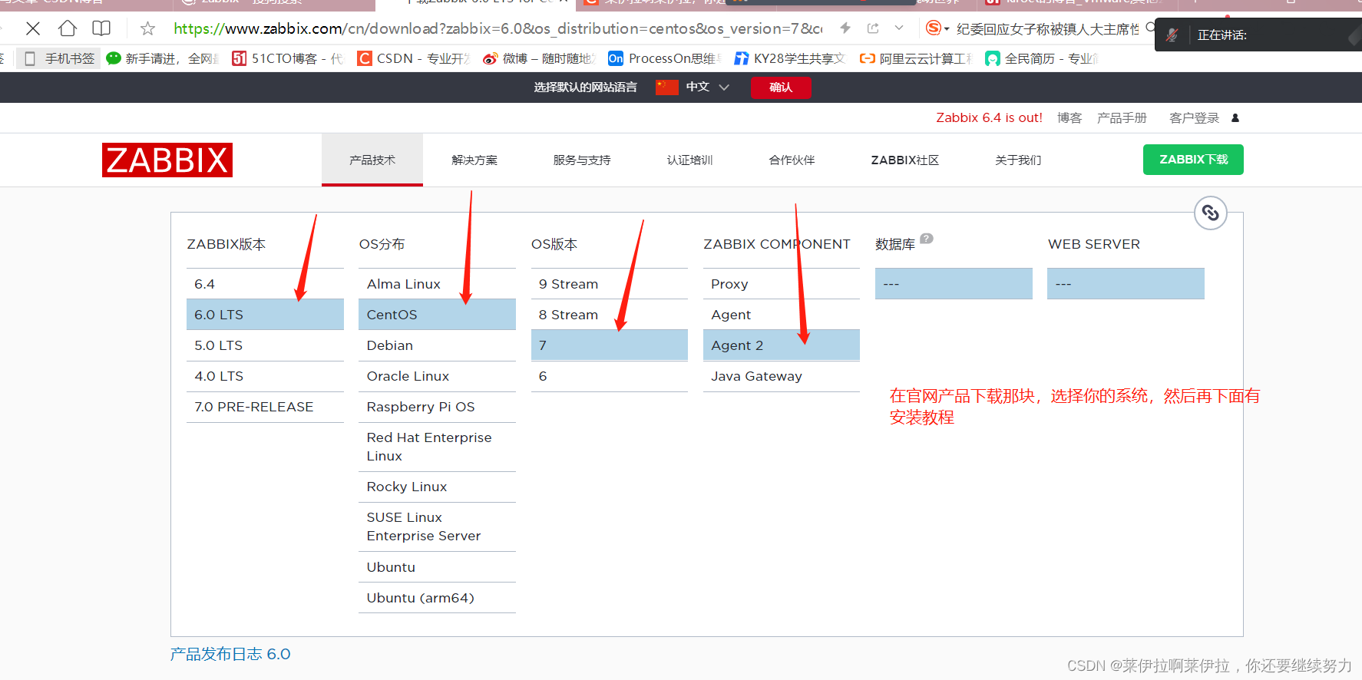
Task: Open the 产品技术 menu
Action: pyautogui.click(x=372, y=160)
